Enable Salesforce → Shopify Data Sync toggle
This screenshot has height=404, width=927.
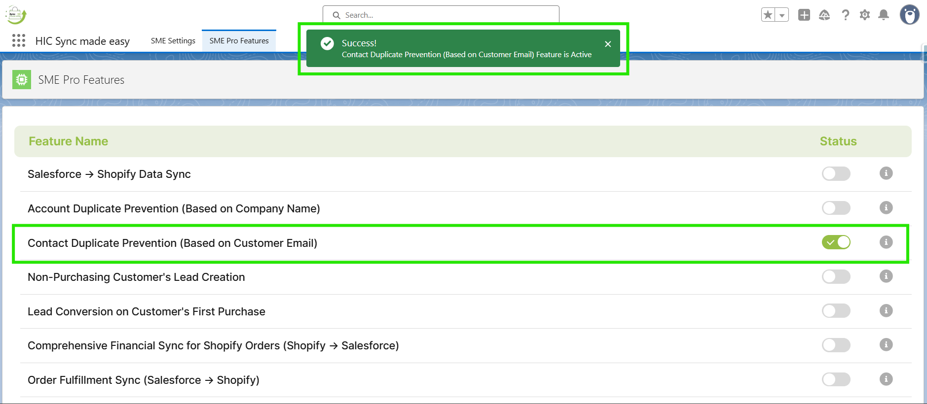tap(836, 173)
